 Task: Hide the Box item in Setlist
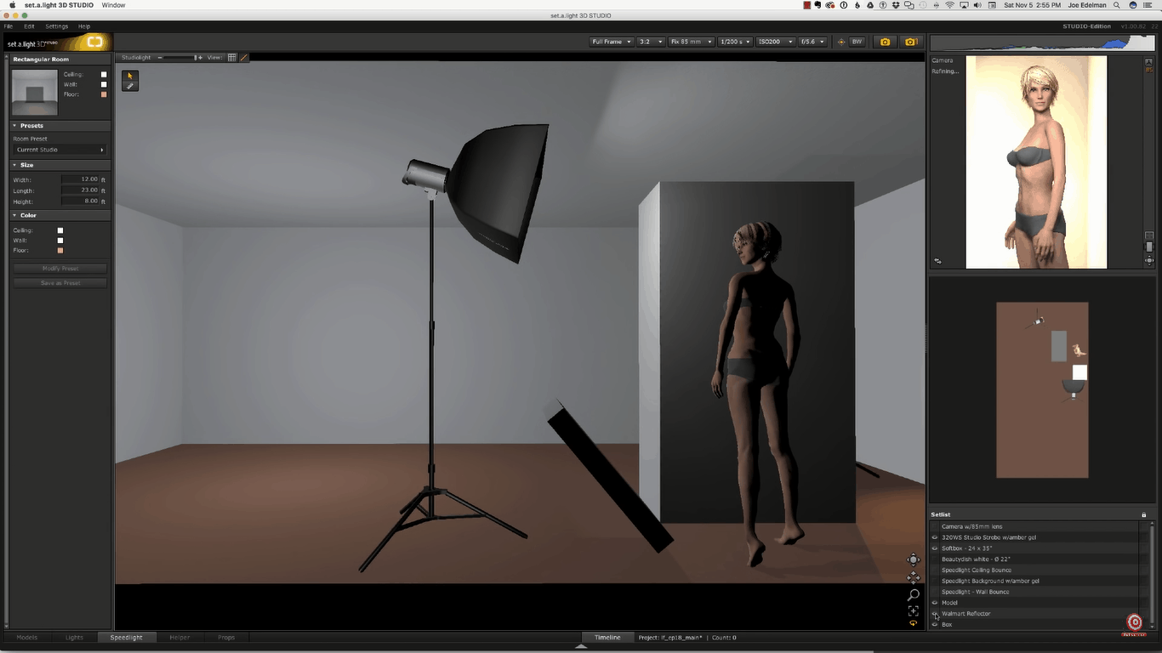tap(935, 624)
